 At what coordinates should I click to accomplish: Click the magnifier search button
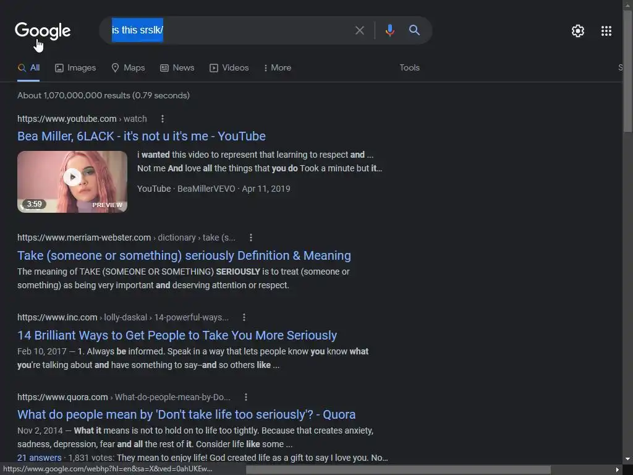(414, 30)
